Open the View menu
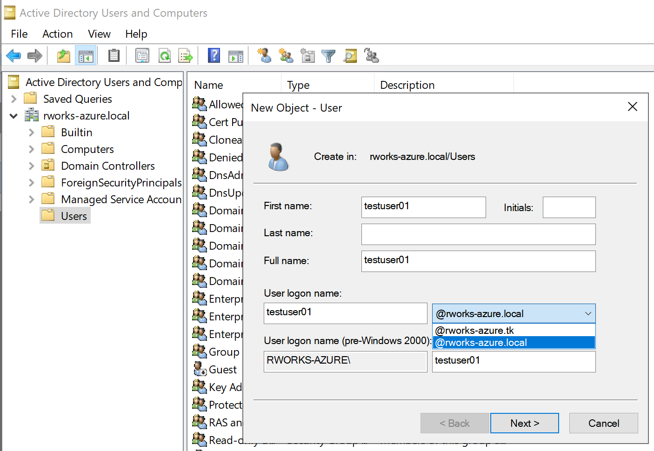This screenshot has width=654, height=451. click(x=99, y=34)
